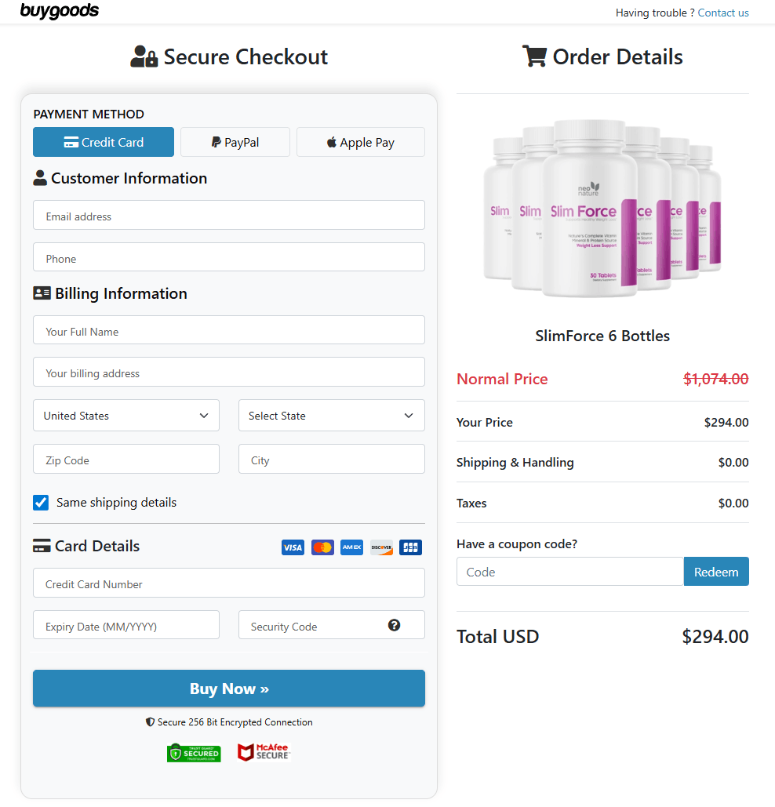Click the Redeem coupon button

[x=715, y=571]
